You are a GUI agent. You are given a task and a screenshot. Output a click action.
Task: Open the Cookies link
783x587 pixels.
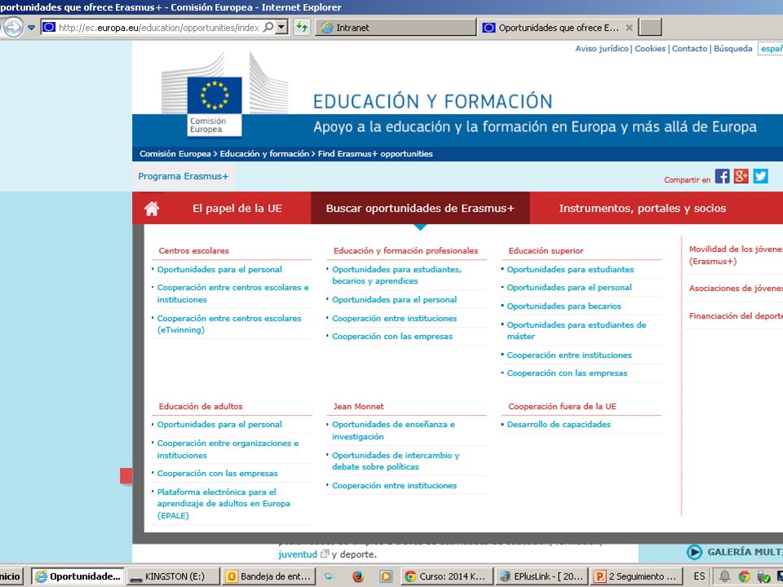(650, 48)
